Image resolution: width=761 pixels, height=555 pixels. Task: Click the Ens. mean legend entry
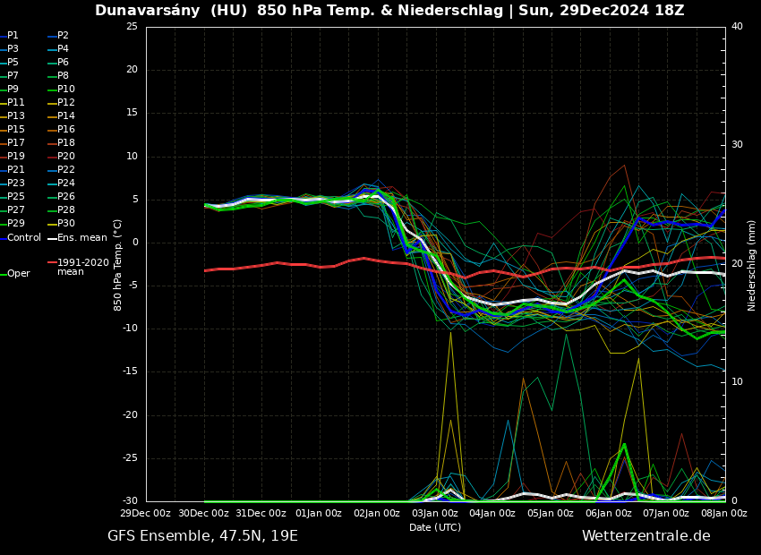point(81,238)
